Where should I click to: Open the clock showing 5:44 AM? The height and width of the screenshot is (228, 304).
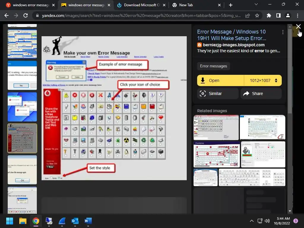tap(282, 221)
